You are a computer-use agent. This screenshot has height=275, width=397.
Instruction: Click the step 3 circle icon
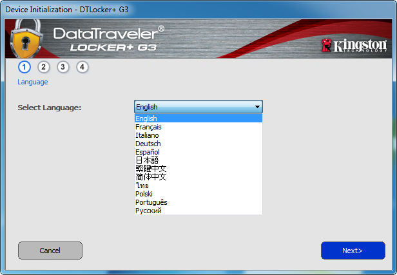pos(63,67)
